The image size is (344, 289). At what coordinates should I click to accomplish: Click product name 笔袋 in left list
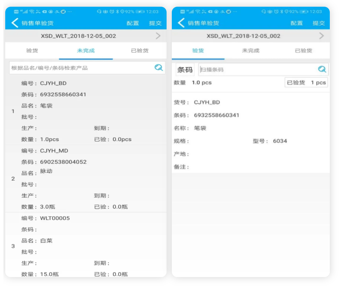click(46, 106)
